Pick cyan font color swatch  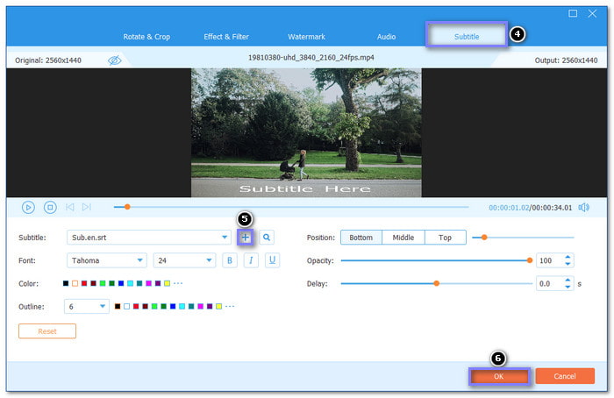click(x=130, y=283)
